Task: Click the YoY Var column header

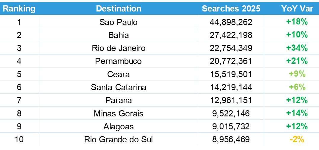Action: [297, 9]
